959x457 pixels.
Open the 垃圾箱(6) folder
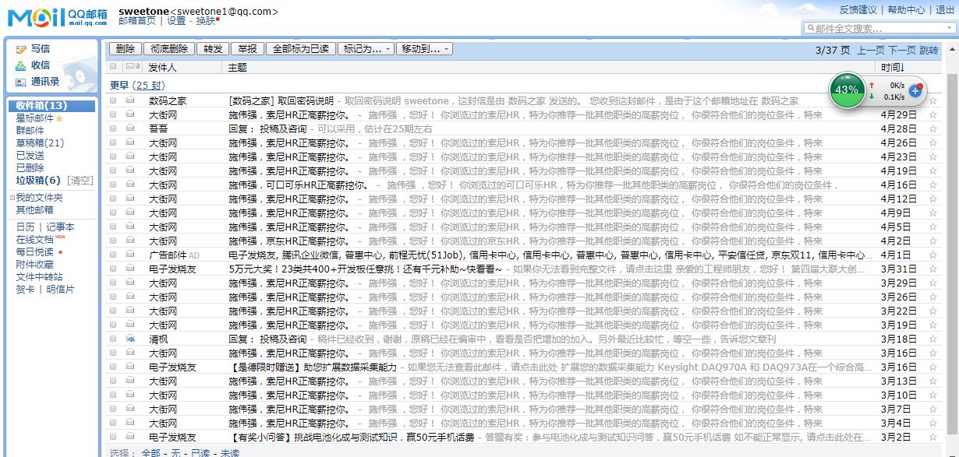38,181
